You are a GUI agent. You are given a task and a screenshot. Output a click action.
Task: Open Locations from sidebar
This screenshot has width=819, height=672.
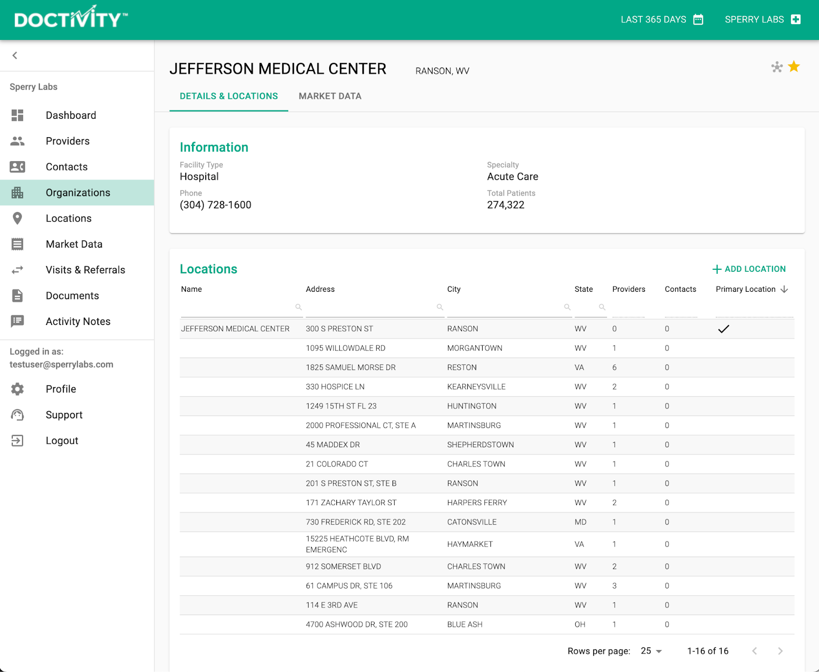pos(77,219)
